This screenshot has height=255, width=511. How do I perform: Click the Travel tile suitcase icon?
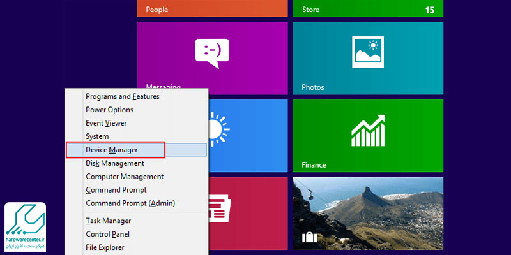point(310,238)
